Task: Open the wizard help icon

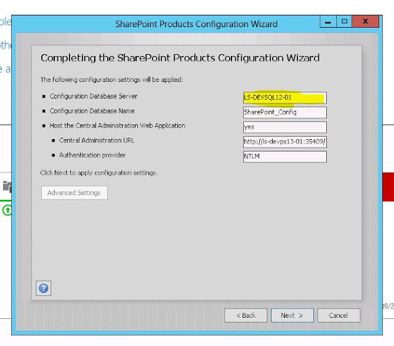Action: pos(44,288)
